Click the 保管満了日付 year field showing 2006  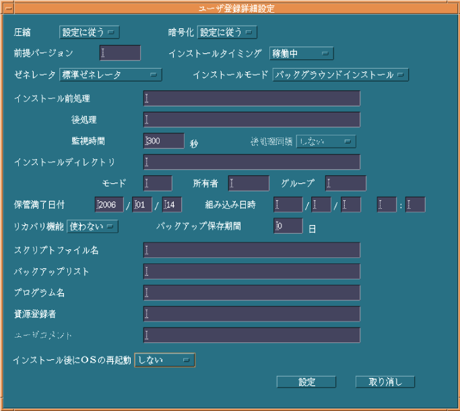click(x=110, y=205)
